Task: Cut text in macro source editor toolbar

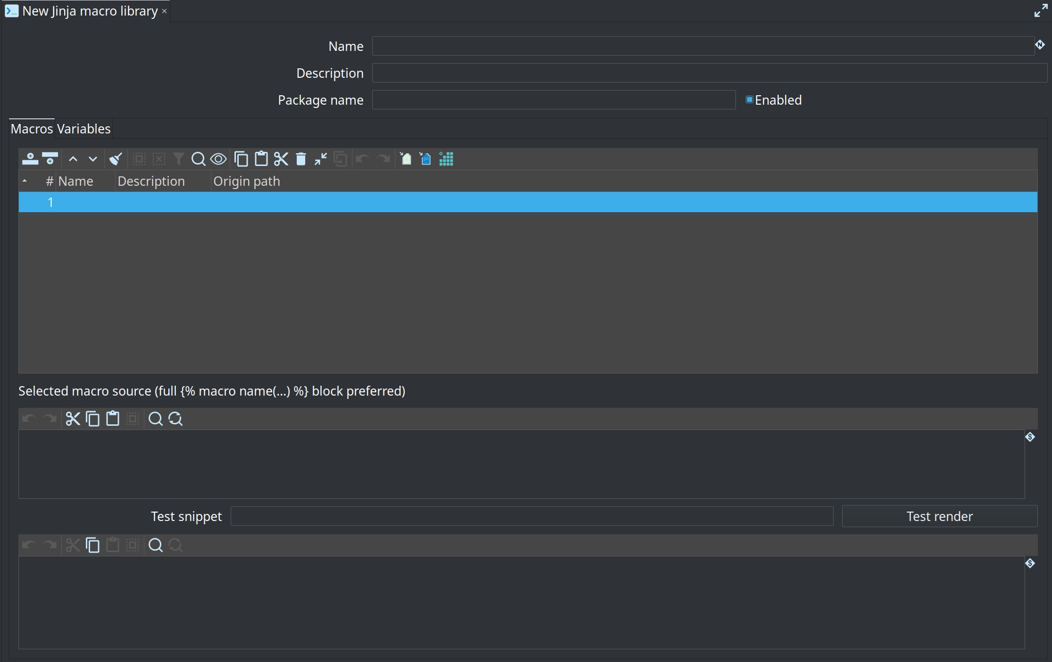Action: 73,419
